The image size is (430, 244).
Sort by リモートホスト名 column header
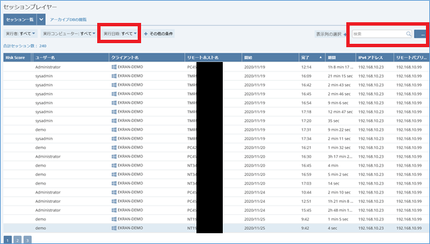[213, 58]
